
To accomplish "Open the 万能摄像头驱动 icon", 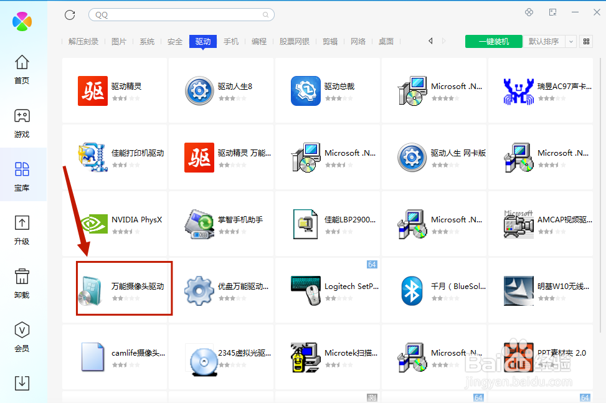I will click(x=91, y=290).
